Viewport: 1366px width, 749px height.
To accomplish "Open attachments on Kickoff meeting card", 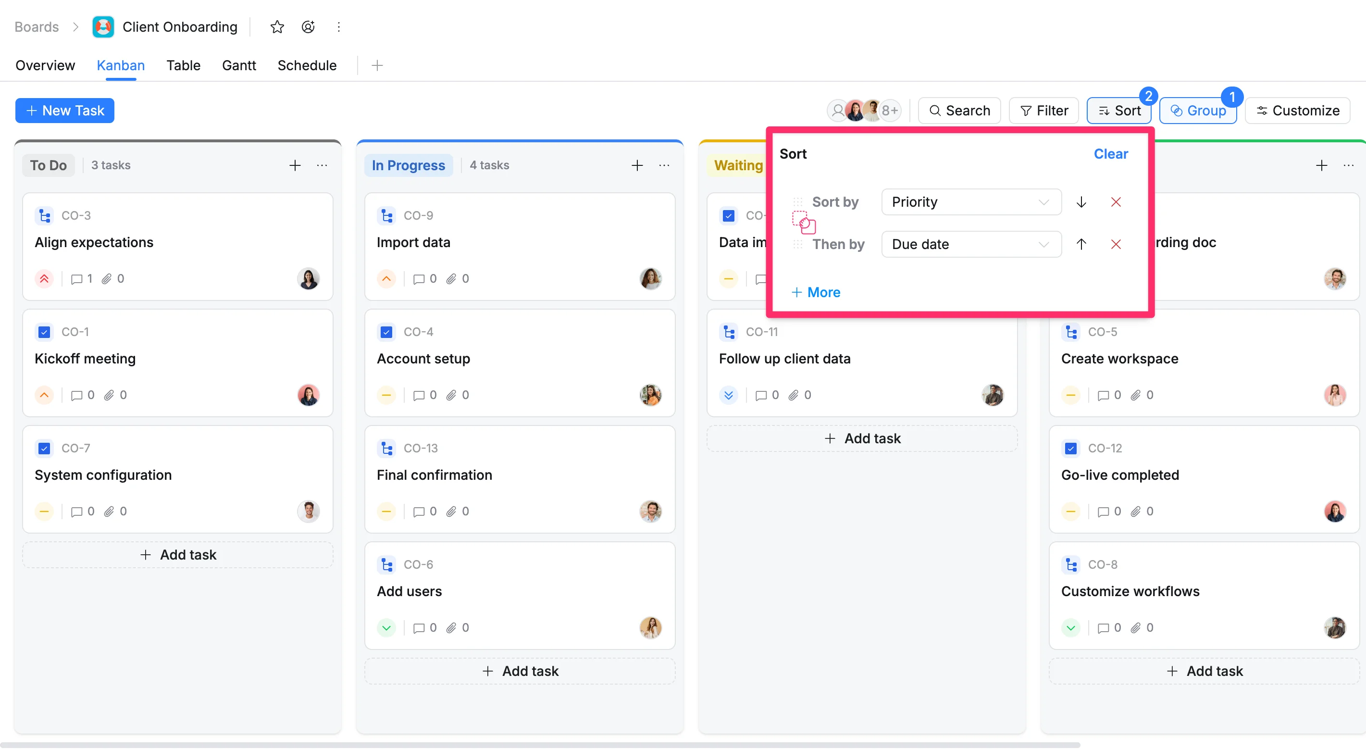I will 115,395.
